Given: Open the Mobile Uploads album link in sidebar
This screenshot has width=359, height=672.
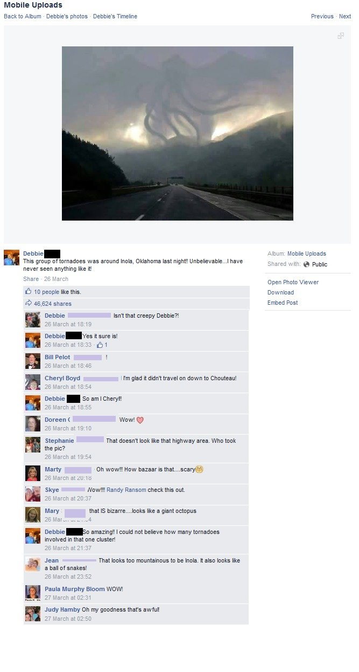Looking at the screenshot, I should coord(307,253).
